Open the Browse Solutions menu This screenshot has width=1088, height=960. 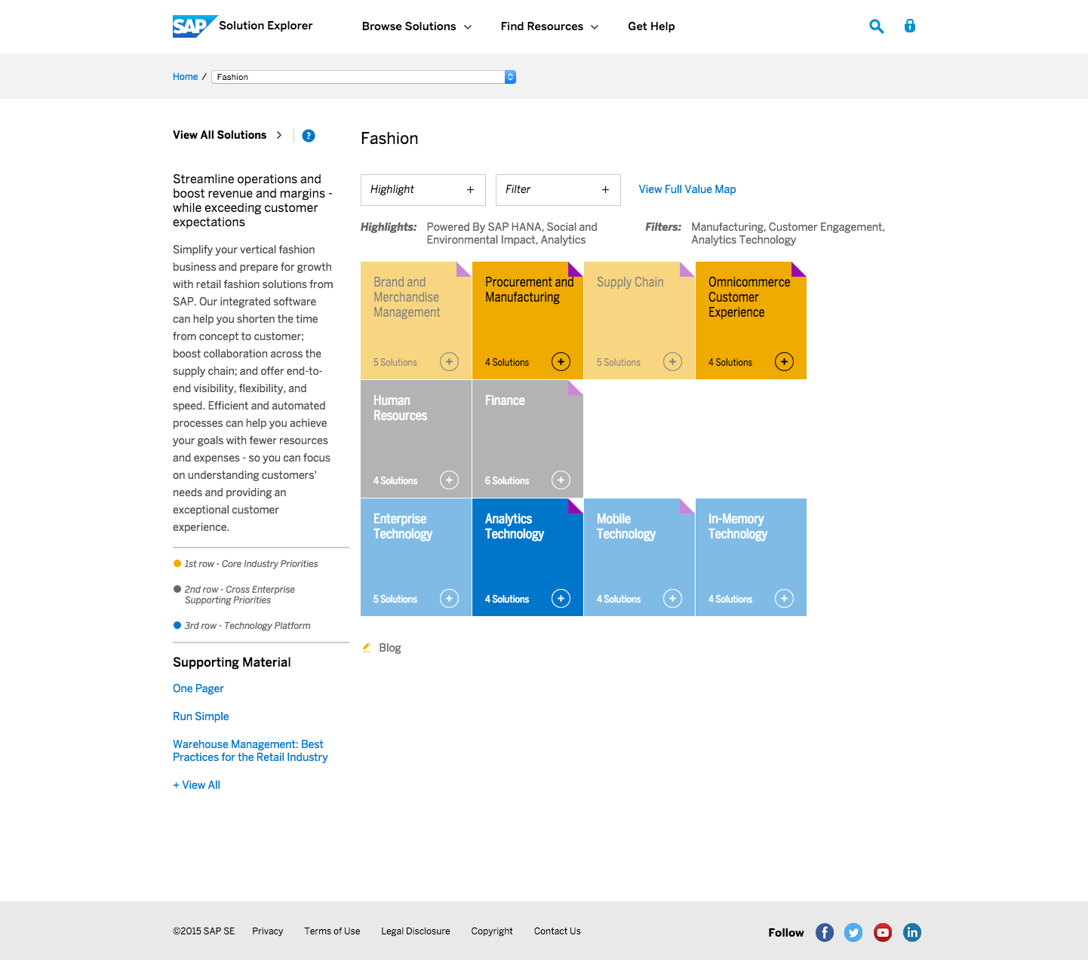tap(416, 26)
